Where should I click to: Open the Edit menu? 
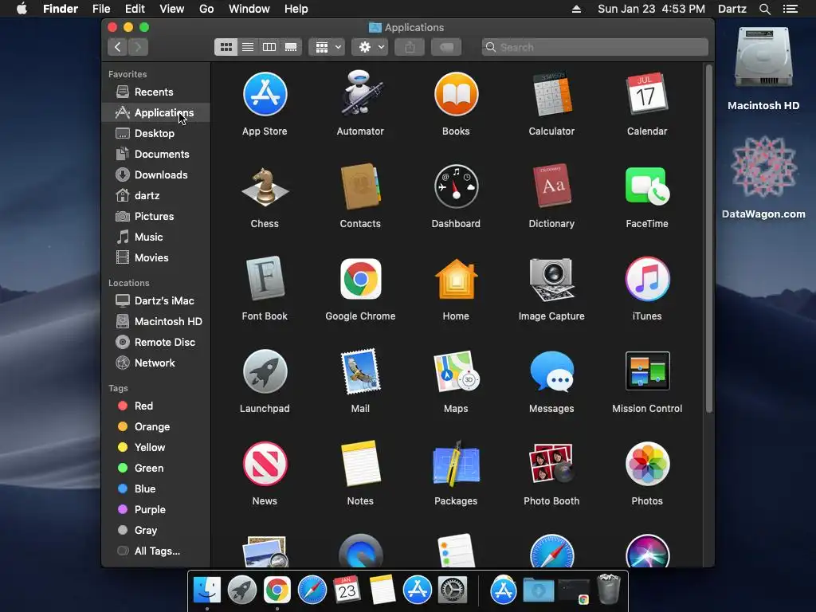click(135, 9)
